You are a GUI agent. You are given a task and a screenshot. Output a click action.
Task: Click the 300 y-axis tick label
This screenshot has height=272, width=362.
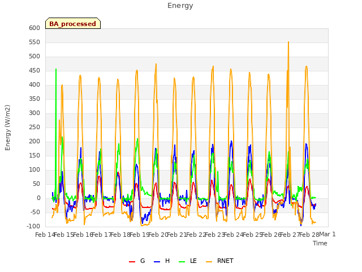pyautogui.click(x=35, y=113)
